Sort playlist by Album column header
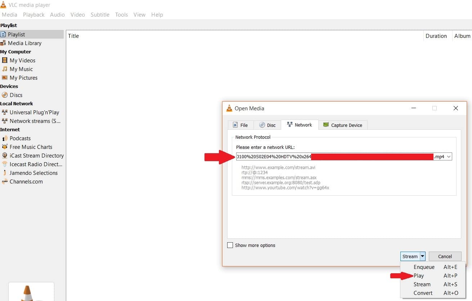This screenshot has height=301, width=472. click(462, 36)
